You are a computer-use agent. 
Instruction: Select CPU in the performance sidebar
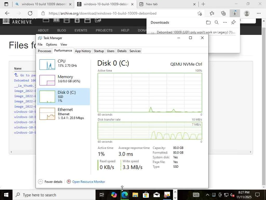[63, 65]
